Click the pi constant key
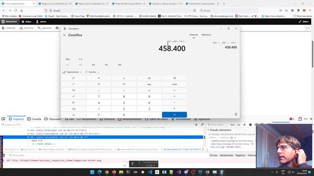The width and height of the screenshot is (314, 176). pos(99,78)
